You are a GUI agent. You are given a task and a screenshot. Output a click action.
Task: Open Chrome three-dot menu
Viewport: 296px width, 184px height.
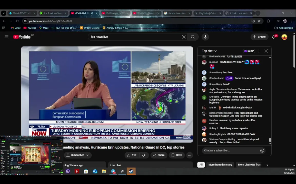click(x=292, y=21)
